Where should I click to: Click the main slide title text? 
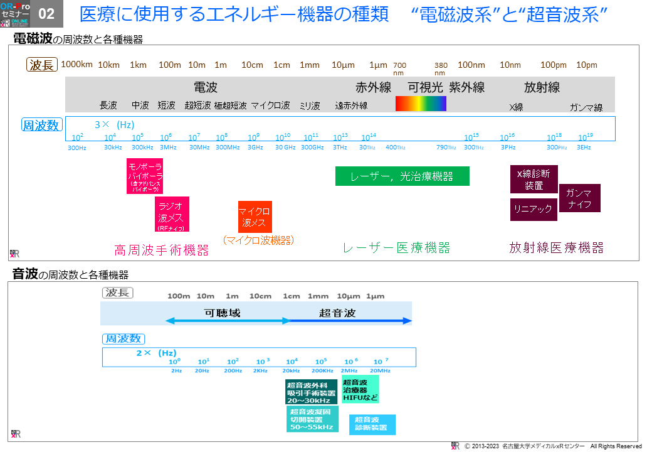click(x=344, y=14)
